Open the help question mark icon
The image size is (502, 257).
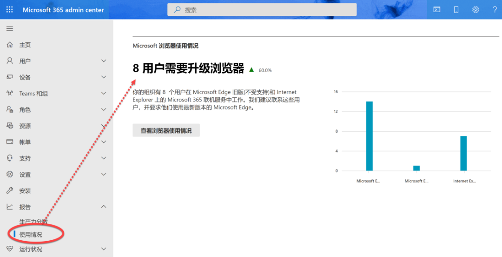tap(495, 10)
